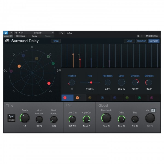Select light green tap 6 dot in panner
164x164 pixels.
48,57
